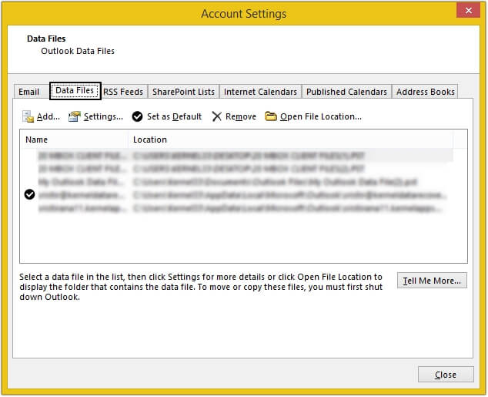Click the Settings envelope icon
Screen dimensions: 488x397
coord(75,116)
